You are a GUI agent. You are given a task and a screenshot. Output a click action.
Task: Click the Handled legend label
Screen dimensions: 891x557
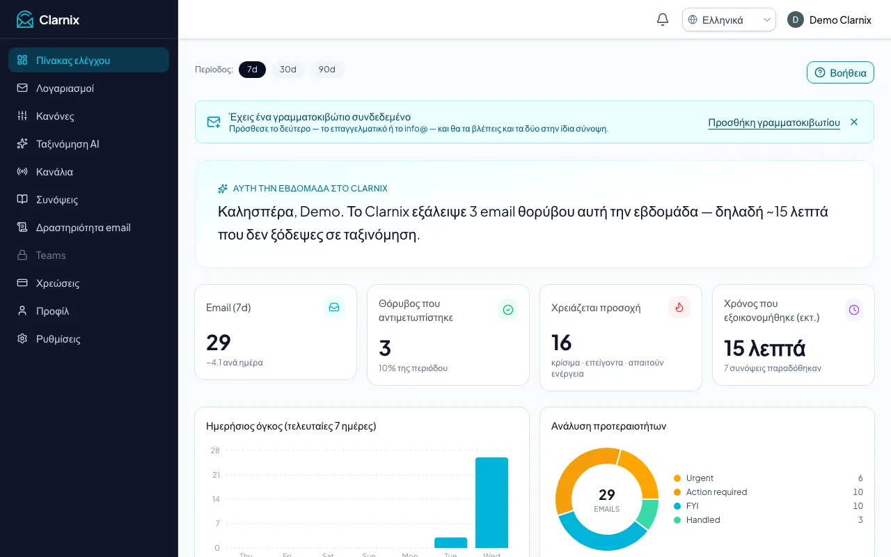click(703, 520)
